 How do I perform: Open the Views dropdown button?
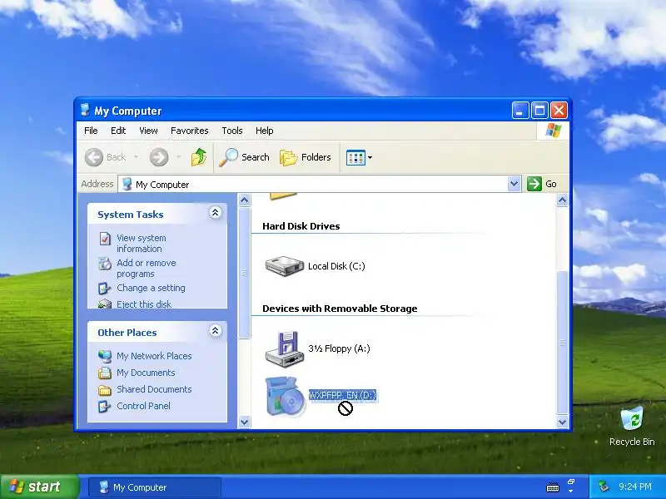point(360,157)
